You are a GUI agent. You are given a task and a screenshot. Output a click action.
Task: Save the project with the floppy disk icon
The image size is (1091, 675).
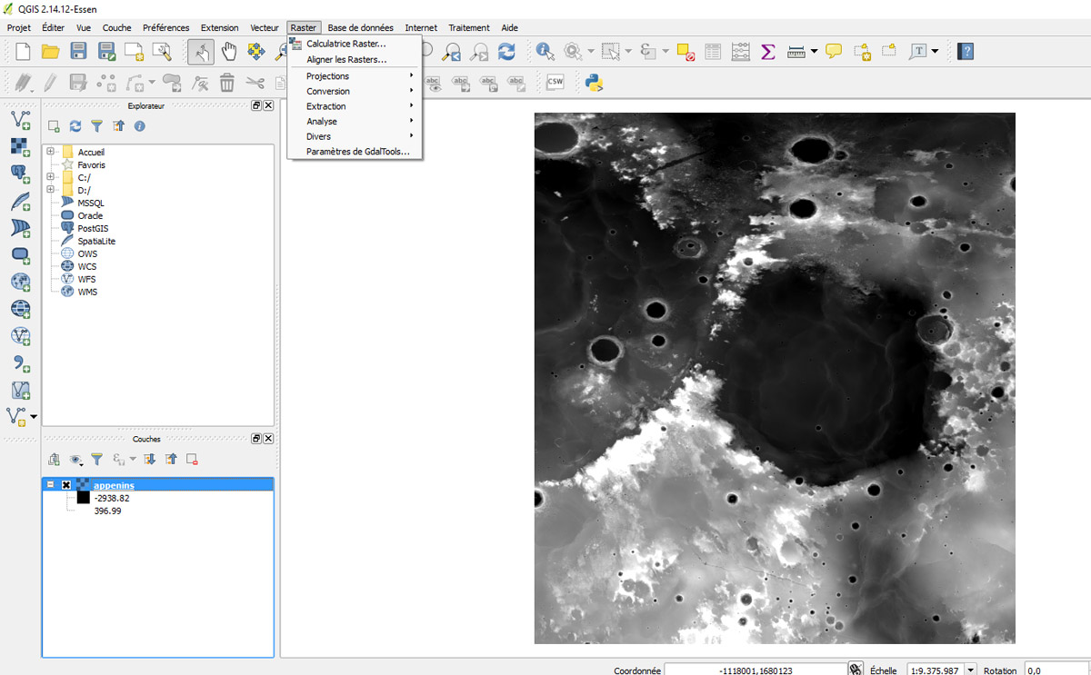[78, 52]
